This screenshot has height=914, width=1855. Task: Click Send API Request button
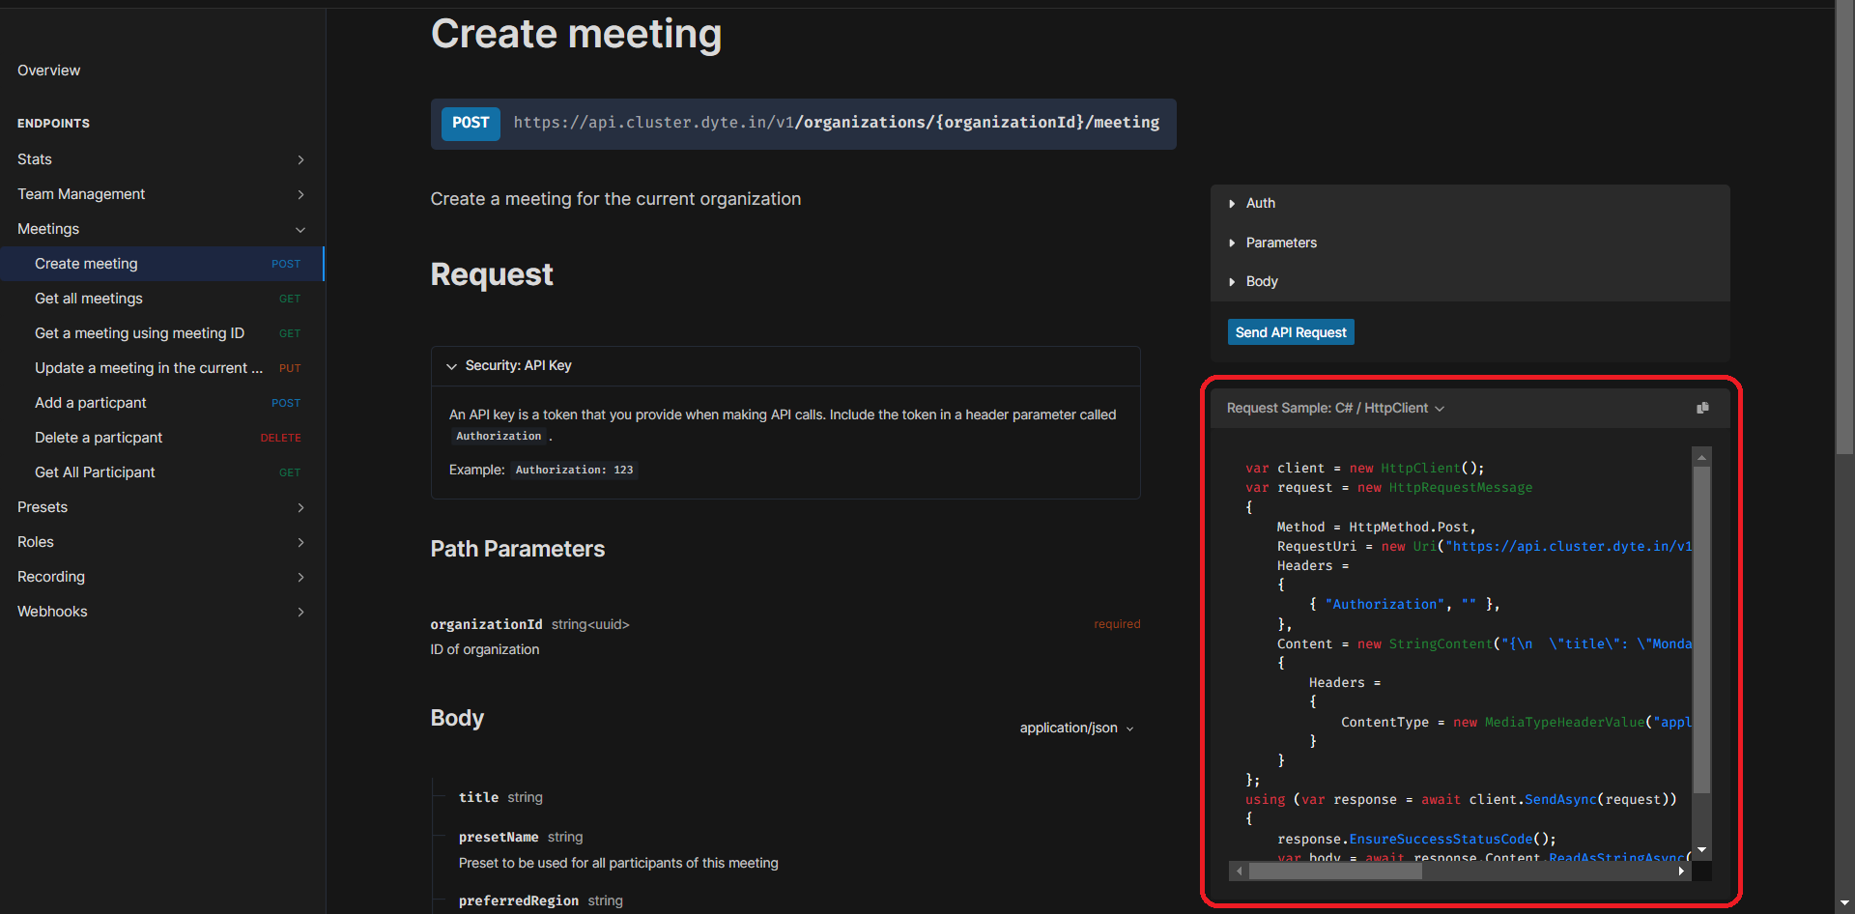pyautogui.click(x=1291, y=332)
